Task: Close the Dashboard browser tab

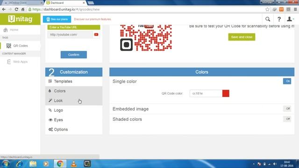Action: coord(84,3)
